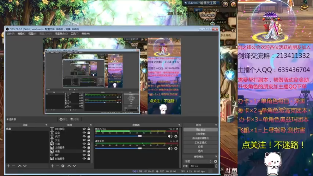The image size is (313, 176).
Task: Click the 停止推流 button
Action: tap(200, 130)
